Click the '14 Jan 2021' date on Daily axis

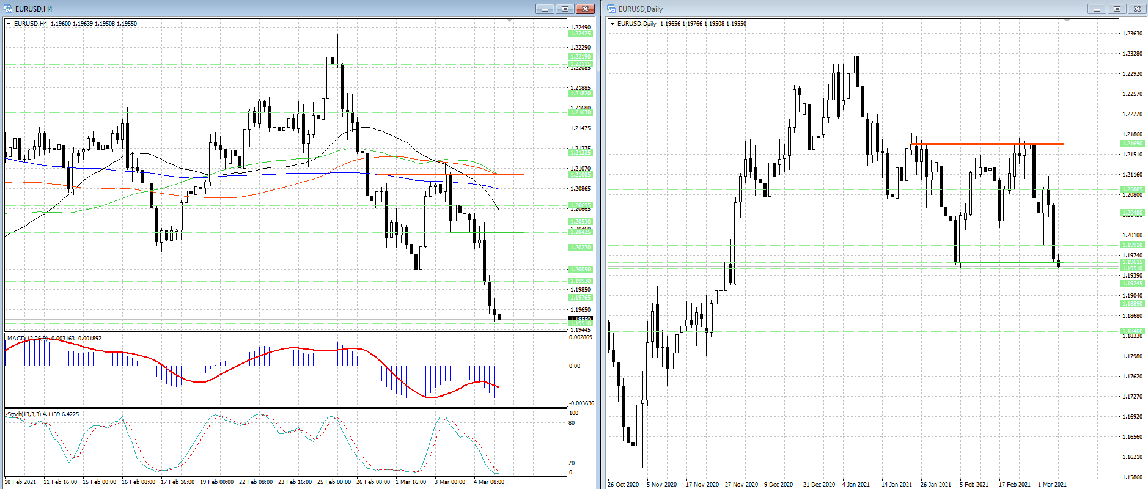897,485
